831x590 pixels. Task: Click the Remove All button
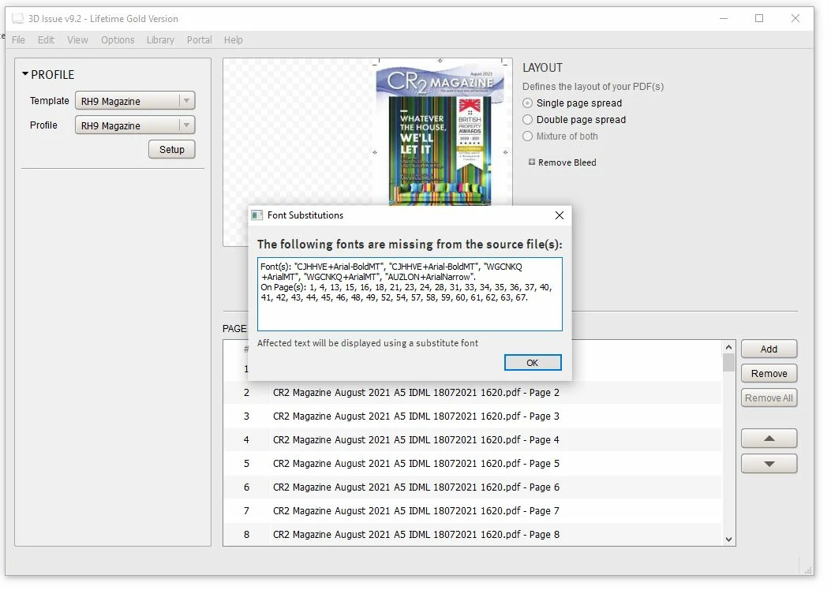769,398
